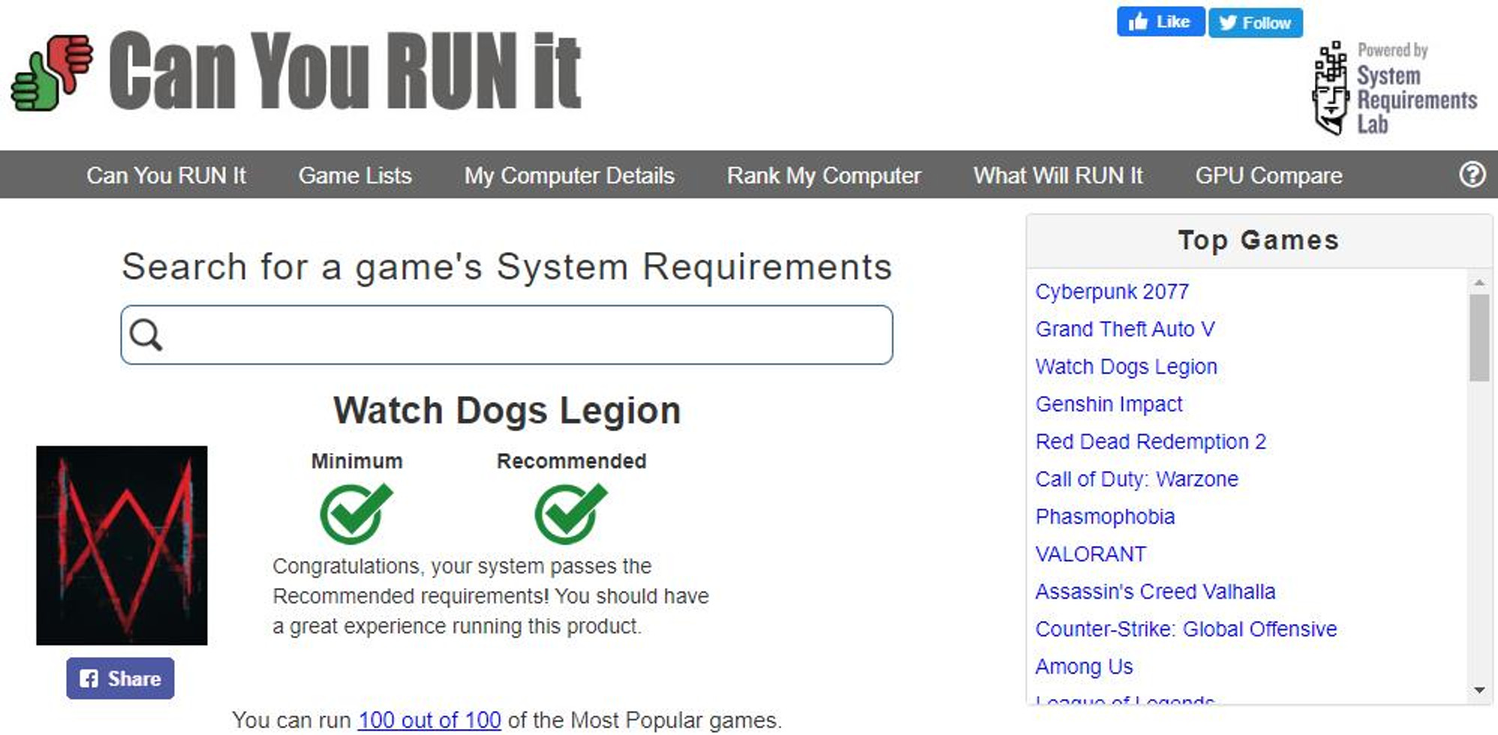Viewport: 1498px width, 735px height.
Task: Click the Can You RUN it title text
Action: coord(345,70)
